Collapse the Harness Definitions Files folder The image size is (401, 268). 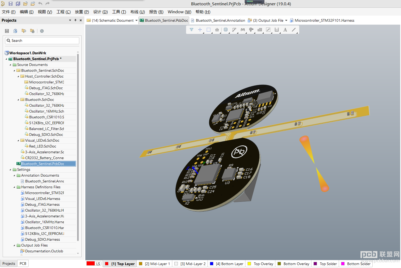(14, 187)
